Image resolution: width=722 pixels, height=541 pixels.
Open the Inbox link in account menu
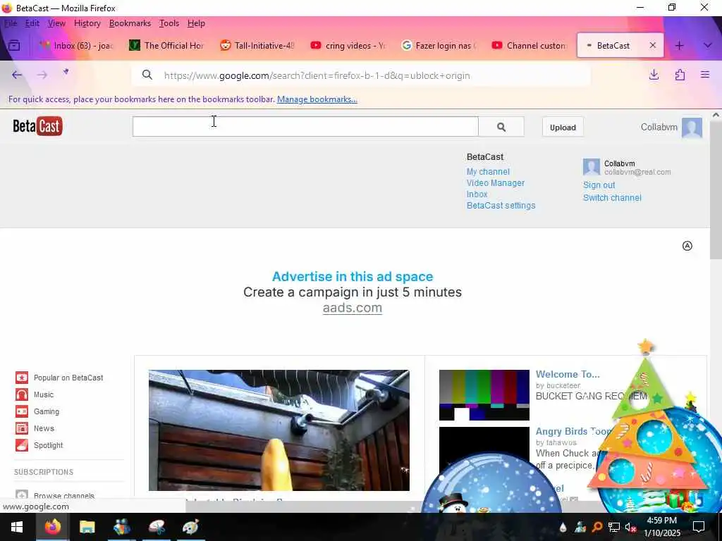(x=477, y=194)
